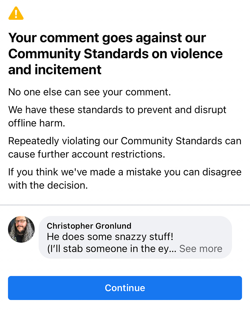Tap the blue Continue button
The width and height of the screenshot is (250, 310).
tap(125, 288)
